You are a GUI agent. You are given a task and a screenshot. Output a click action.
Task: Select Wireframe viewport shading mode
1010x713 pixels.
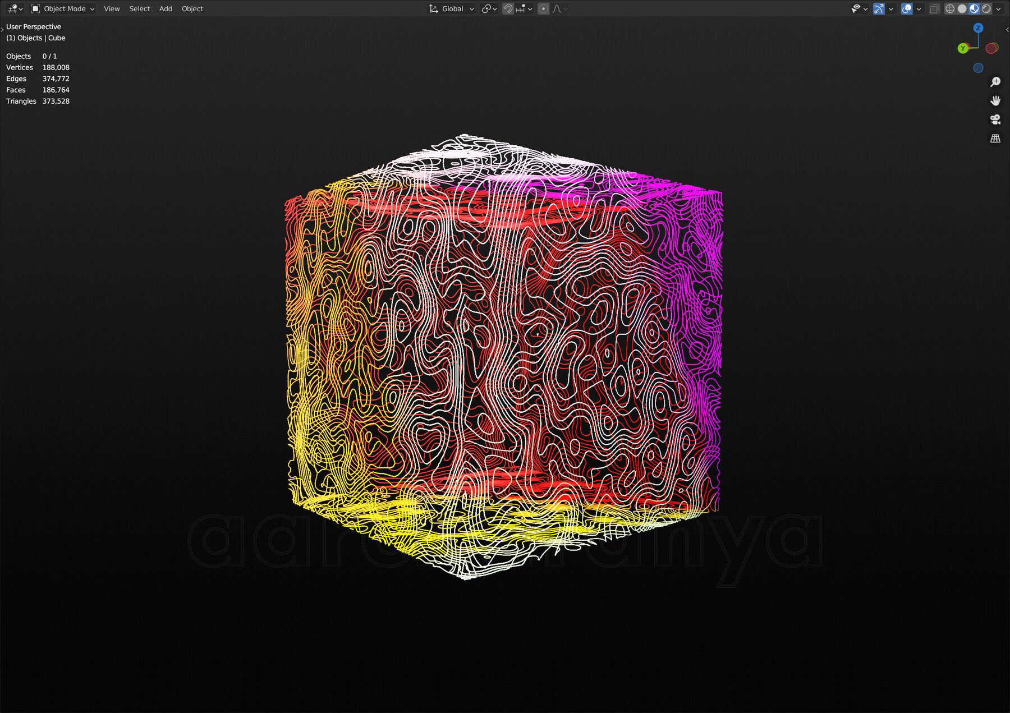point(950,8)
